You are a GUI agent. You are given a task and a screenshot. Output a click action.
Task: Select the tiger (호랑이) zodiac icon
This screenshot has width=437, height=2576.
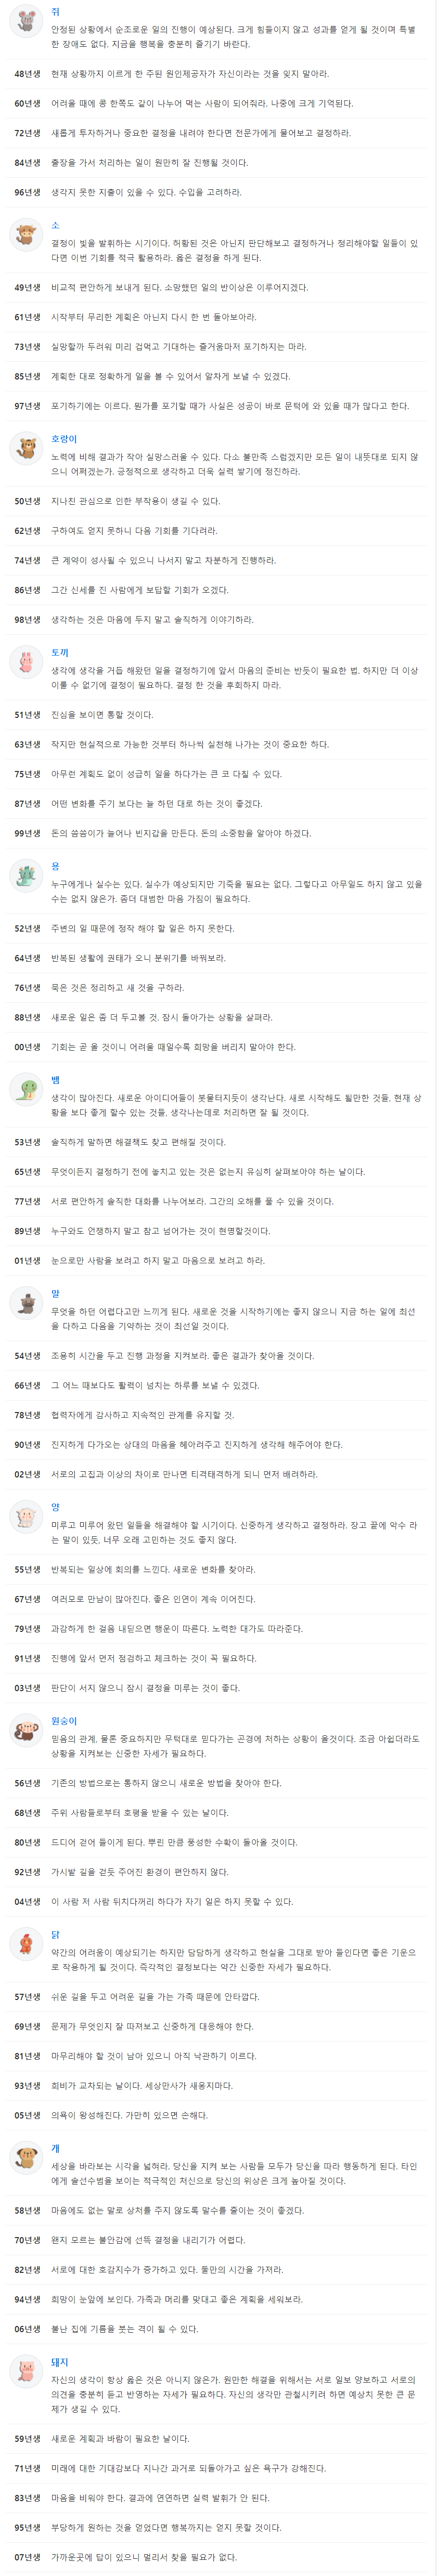24,449
